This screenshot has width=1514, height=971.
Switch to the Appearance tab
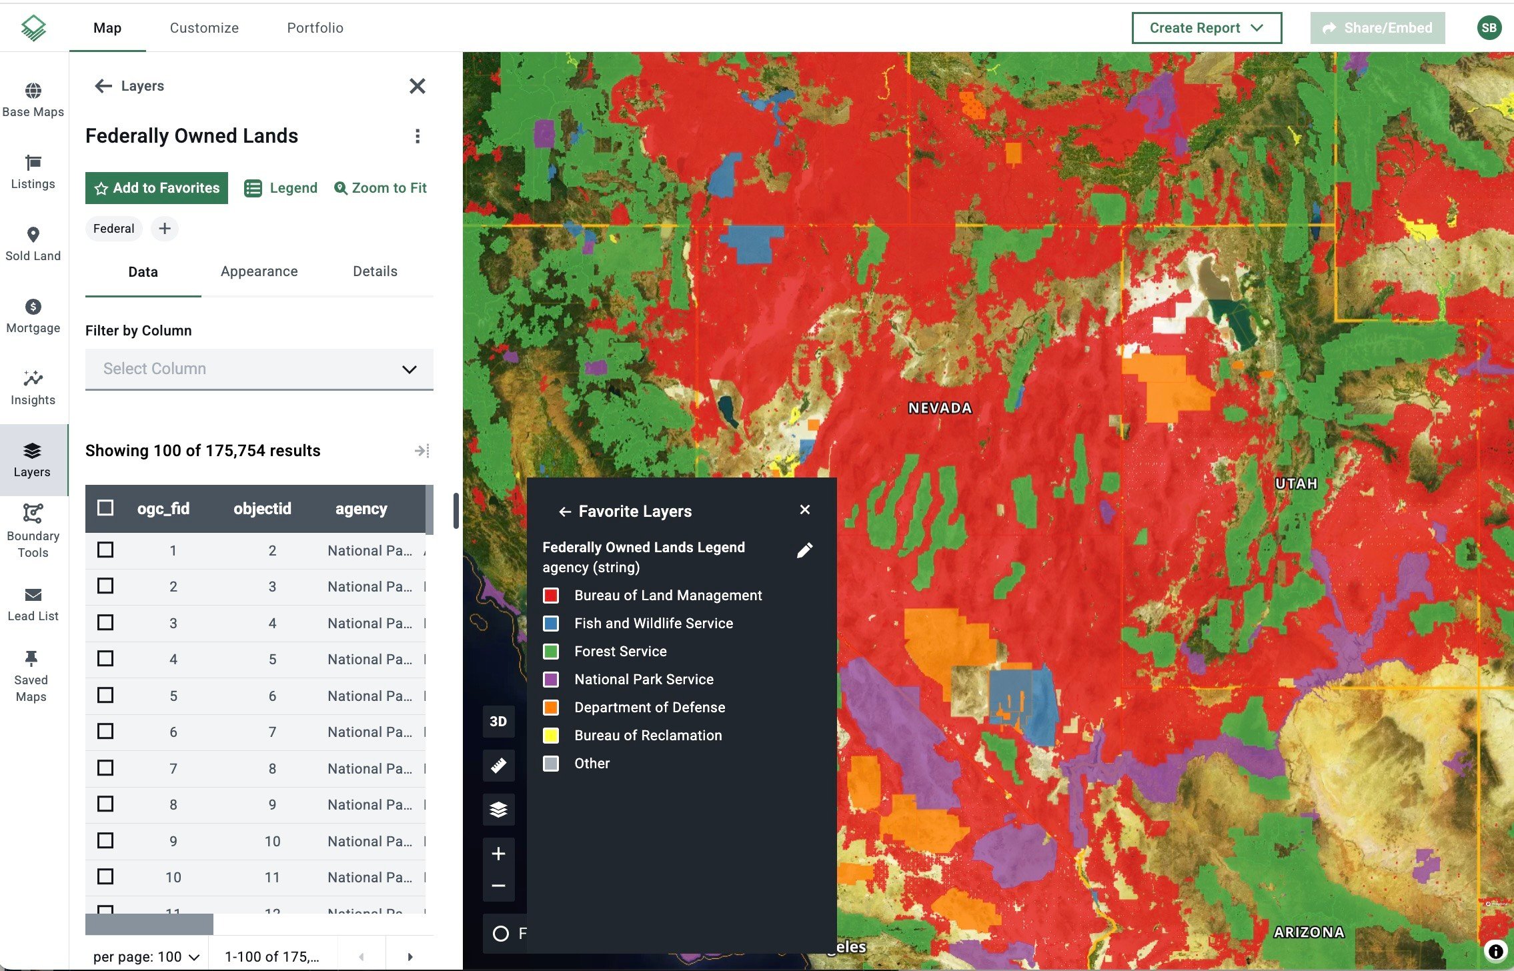coord(259,271)
